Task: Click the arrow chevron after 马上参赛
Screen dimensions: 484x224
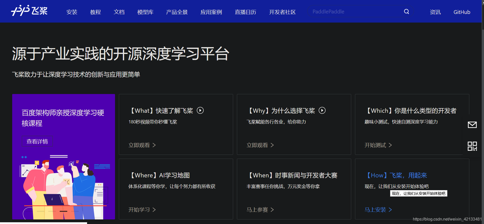Action: pos(272,210)
